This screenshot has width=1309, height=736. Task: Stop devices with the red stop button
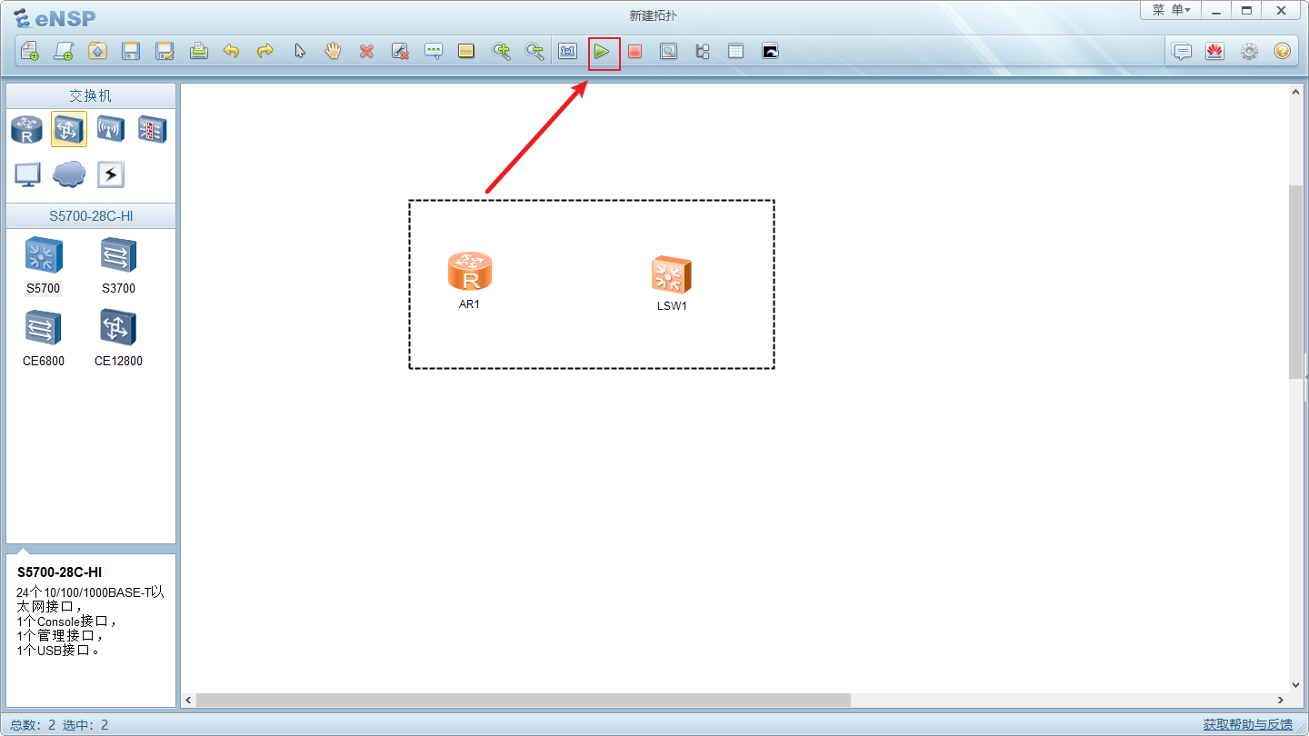click(x=635, y=51)
